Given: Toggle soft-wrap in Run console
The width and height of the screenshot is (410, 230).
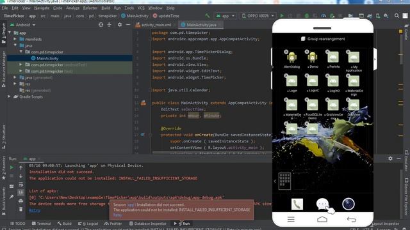Looking at the screenshot, I should 21,185.
